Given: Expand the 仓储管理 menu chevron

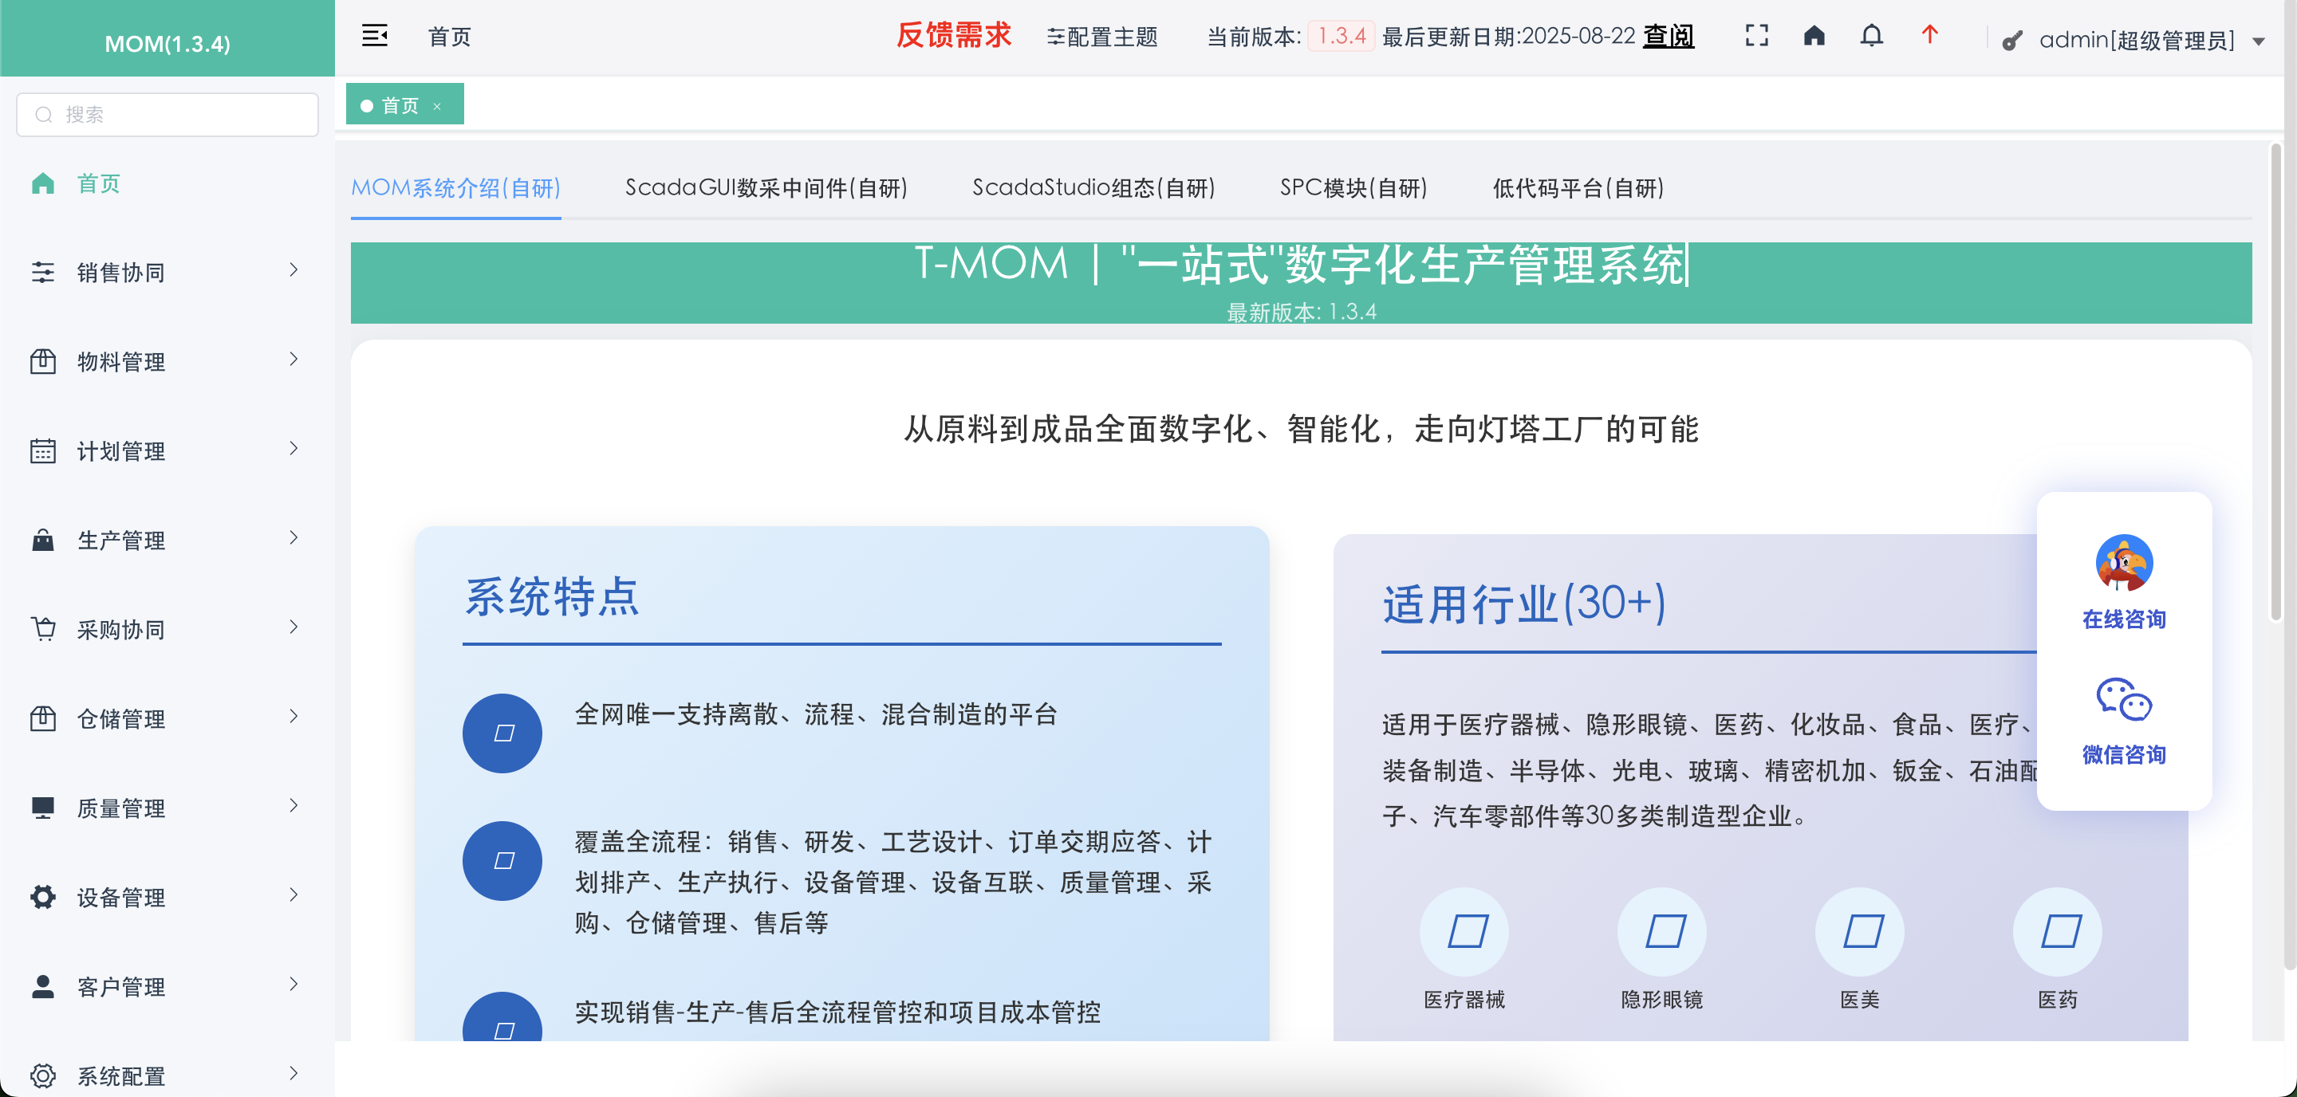Looking at the screenshot, I should [294, 716].
